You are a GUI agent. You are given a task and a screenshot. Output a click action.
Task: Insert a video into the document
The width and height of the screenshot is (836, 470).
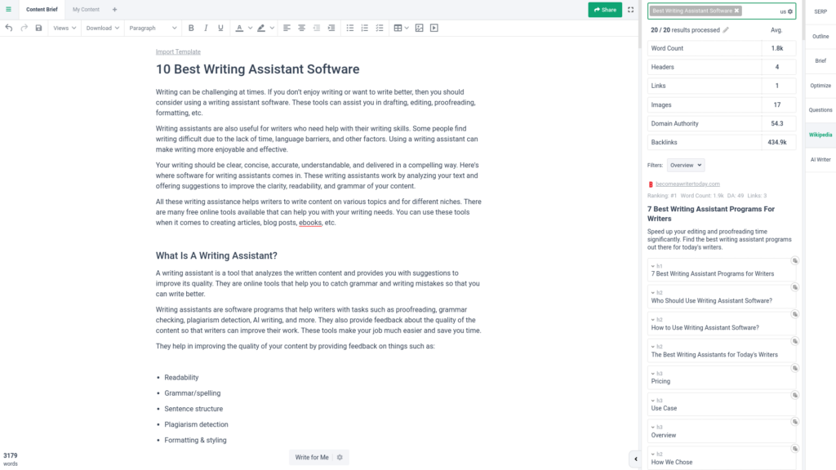(434, 28)
